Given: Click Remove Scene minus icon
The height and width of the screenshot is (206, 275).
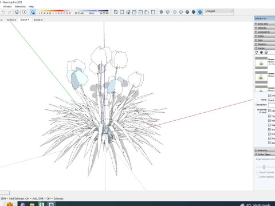Looking at the screenshot, I should tap(266, 52).
